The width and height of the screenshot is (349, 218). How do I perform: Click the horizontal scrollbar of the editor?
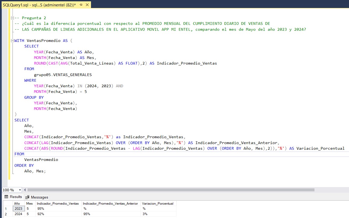click(171, 190)
